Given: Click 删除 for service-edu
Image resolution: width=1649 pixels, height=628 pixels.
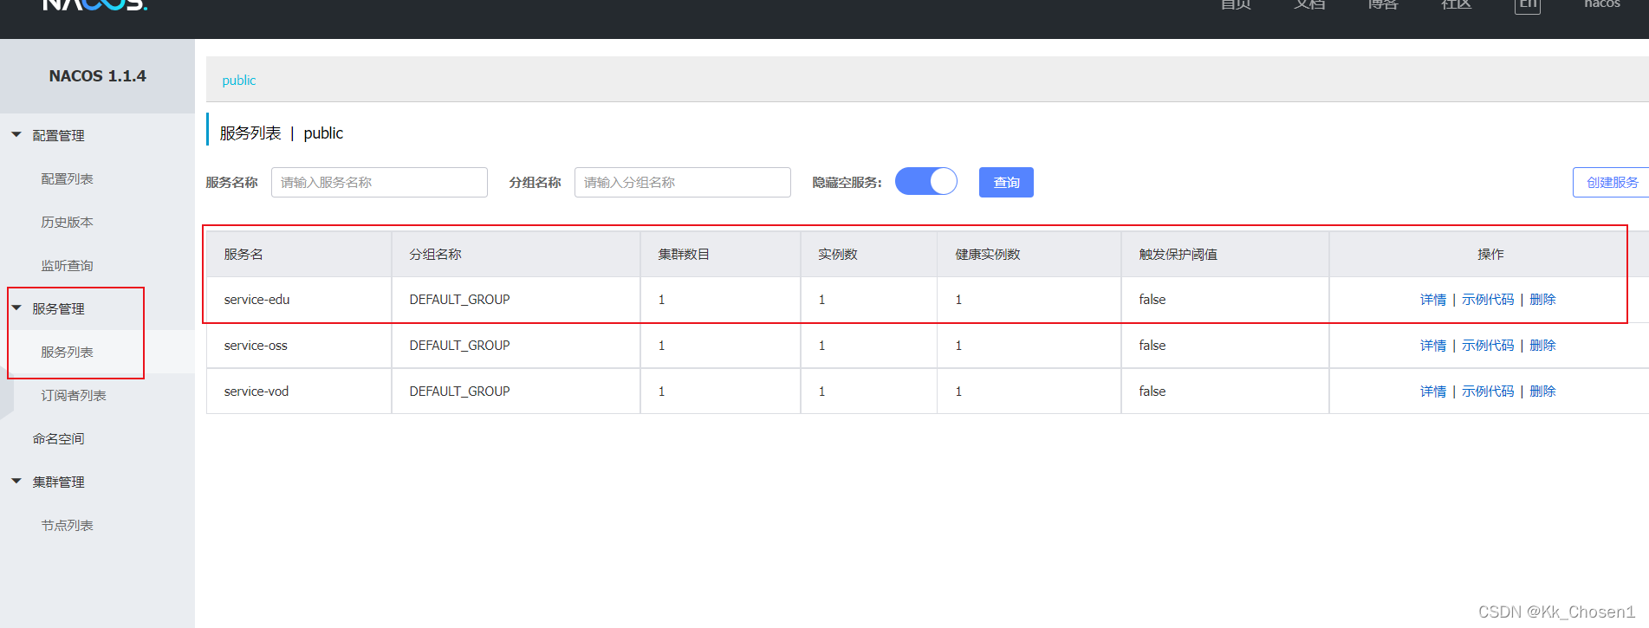Looking at the screenshot, I should [1542, 300].
